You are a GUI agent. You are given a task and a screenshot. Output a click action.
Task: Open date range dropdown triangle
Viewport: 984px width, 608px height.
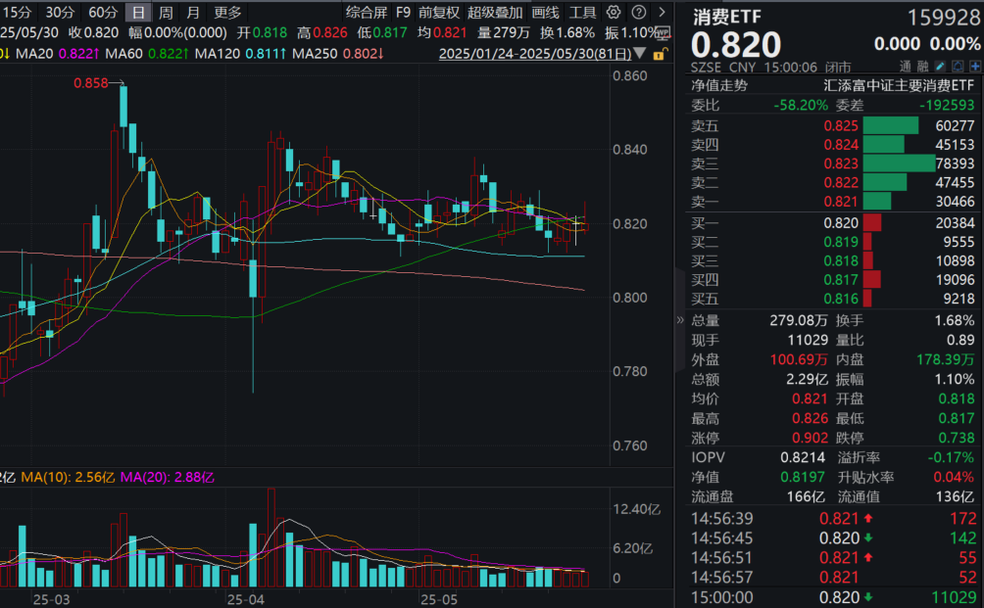640,53
